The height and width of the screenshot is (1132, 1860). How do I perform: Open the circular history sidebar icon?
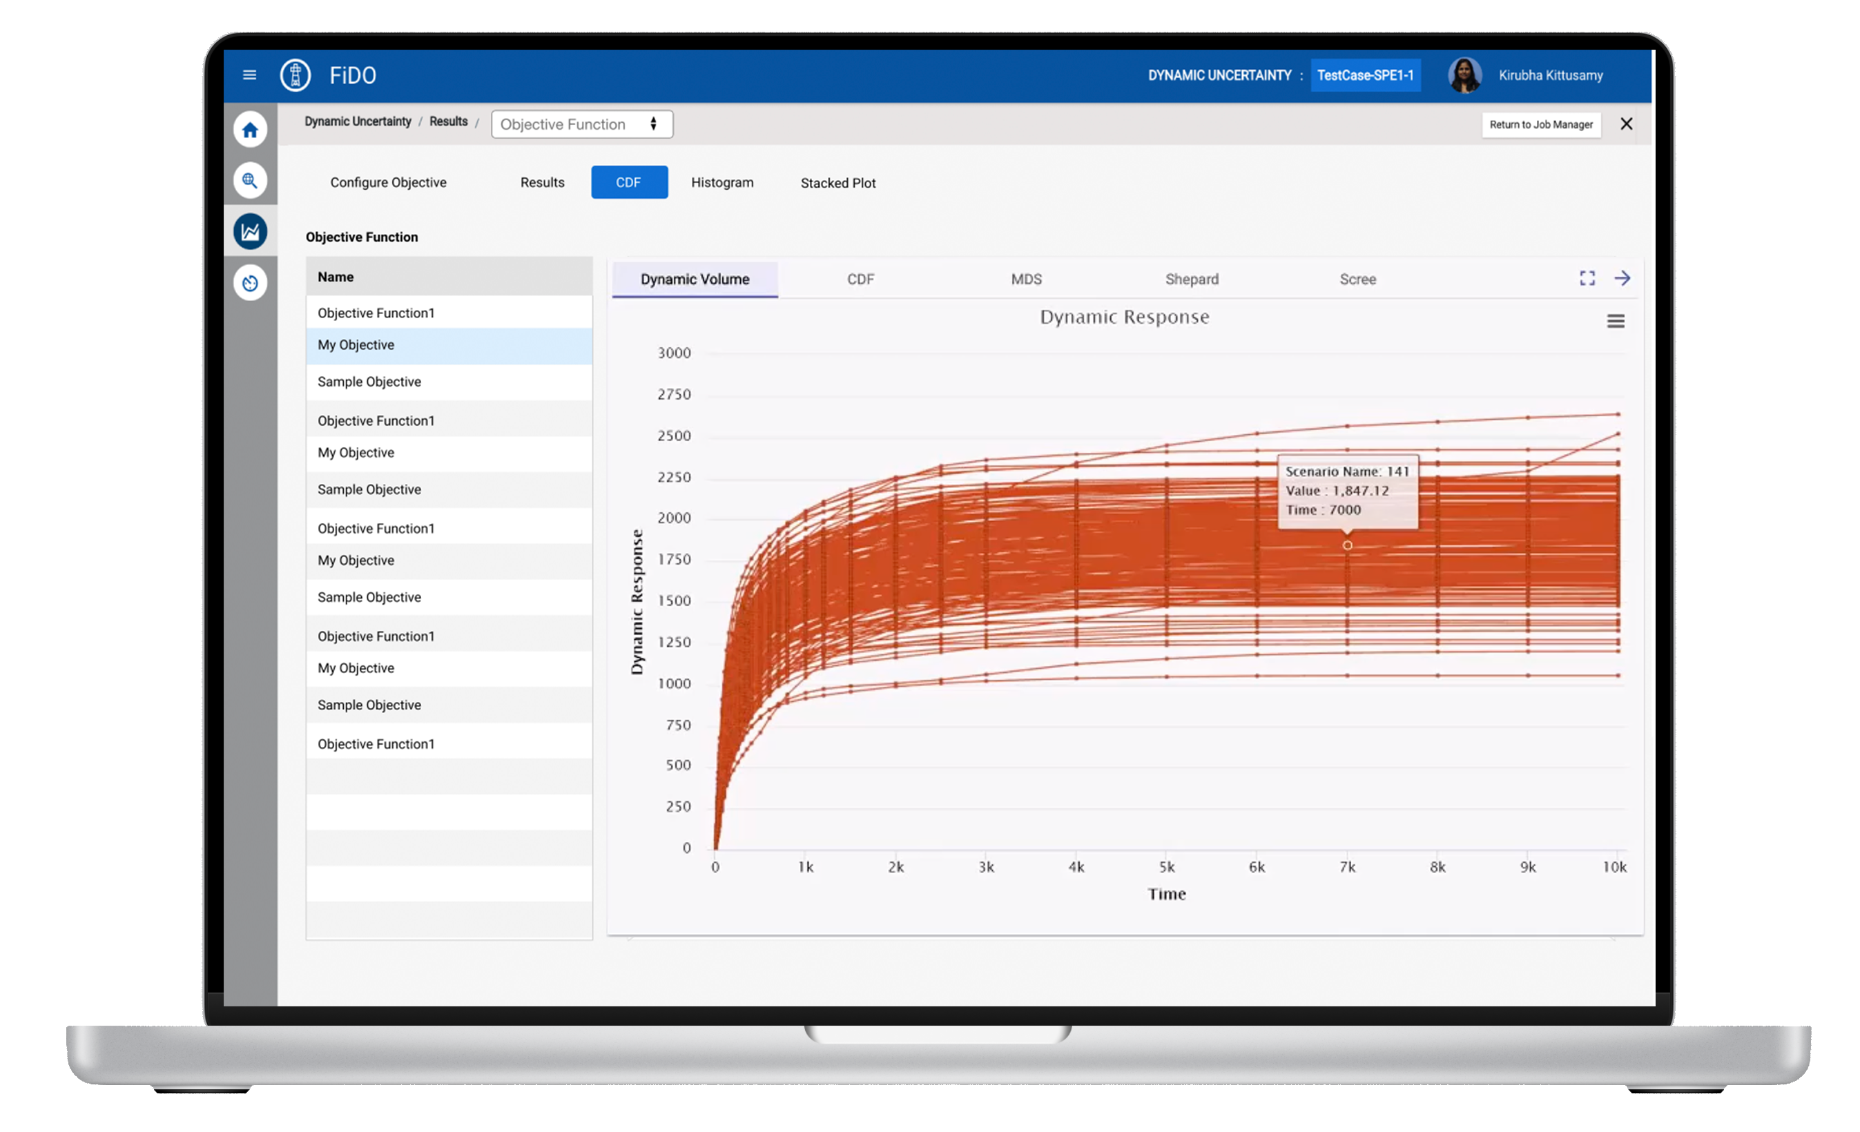(x=250, y=283)
